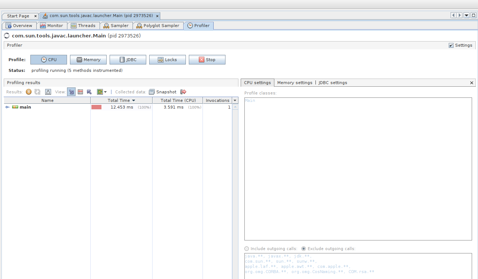
Task: Select Exclude outgoing calls radio button
Action: coord(304,249)
